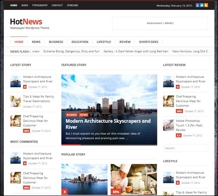The height and width of the screenshot is (196, 218).
Task: Select NEWS in the main navigation
Action: coord(36,42)
